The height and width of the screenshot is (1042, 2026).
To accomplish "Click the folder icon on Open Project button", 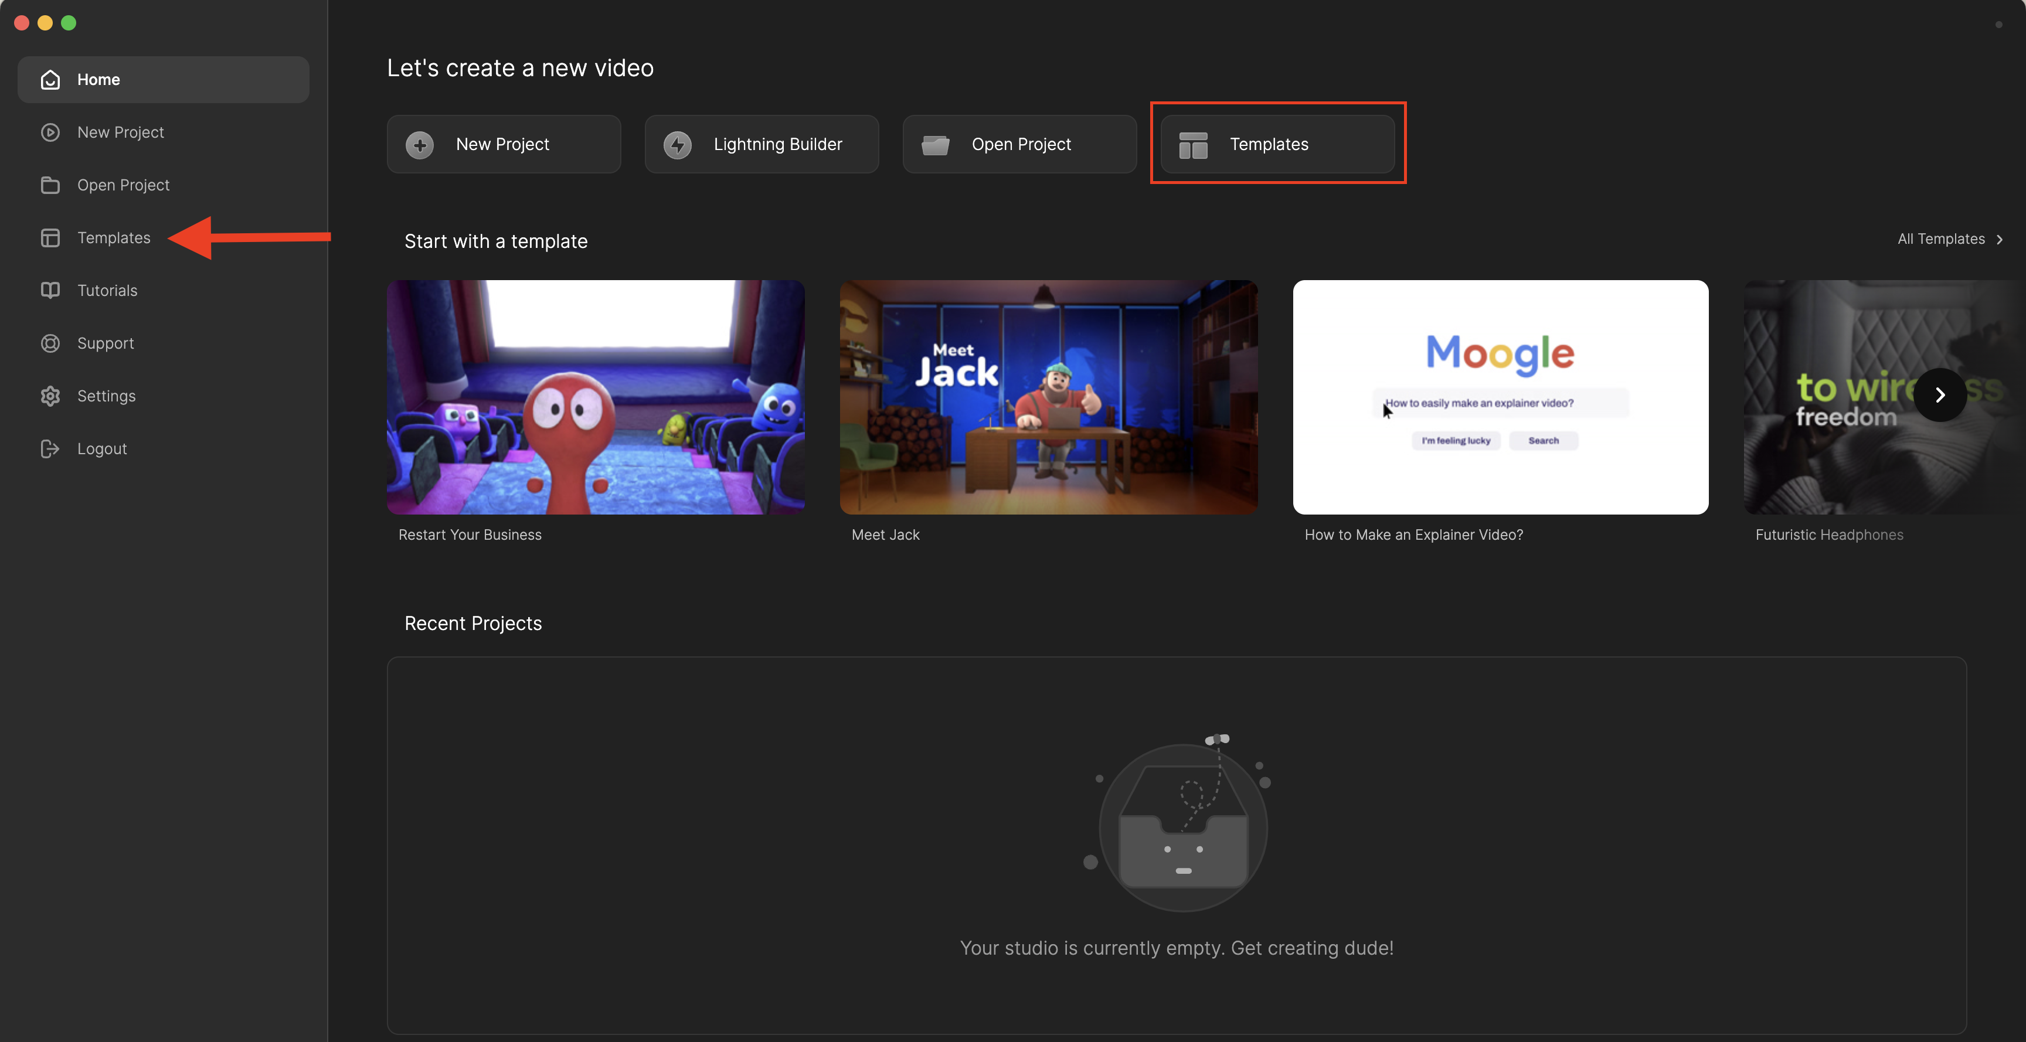I will click(x=935, y=145).
